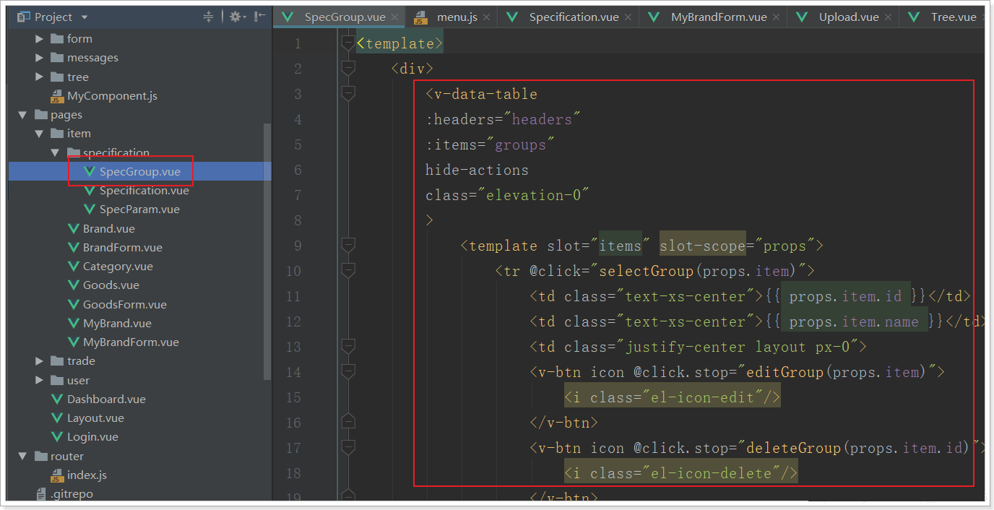The width and height of the screenshot is (994, 510).
Task: Expand the messages folder arrow
Action: click(x=40, y=58)
